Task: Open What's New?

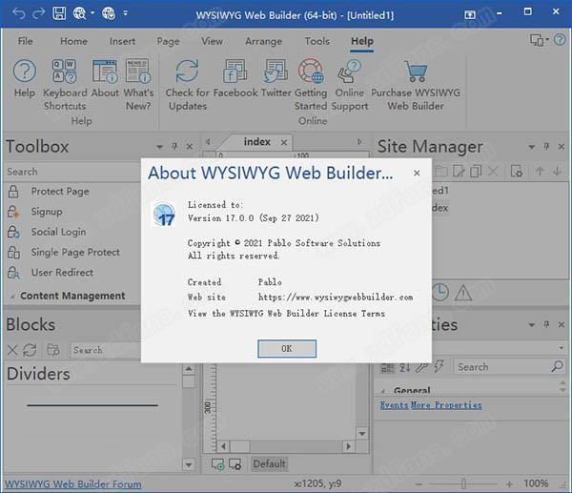Action: coord(138,85)
